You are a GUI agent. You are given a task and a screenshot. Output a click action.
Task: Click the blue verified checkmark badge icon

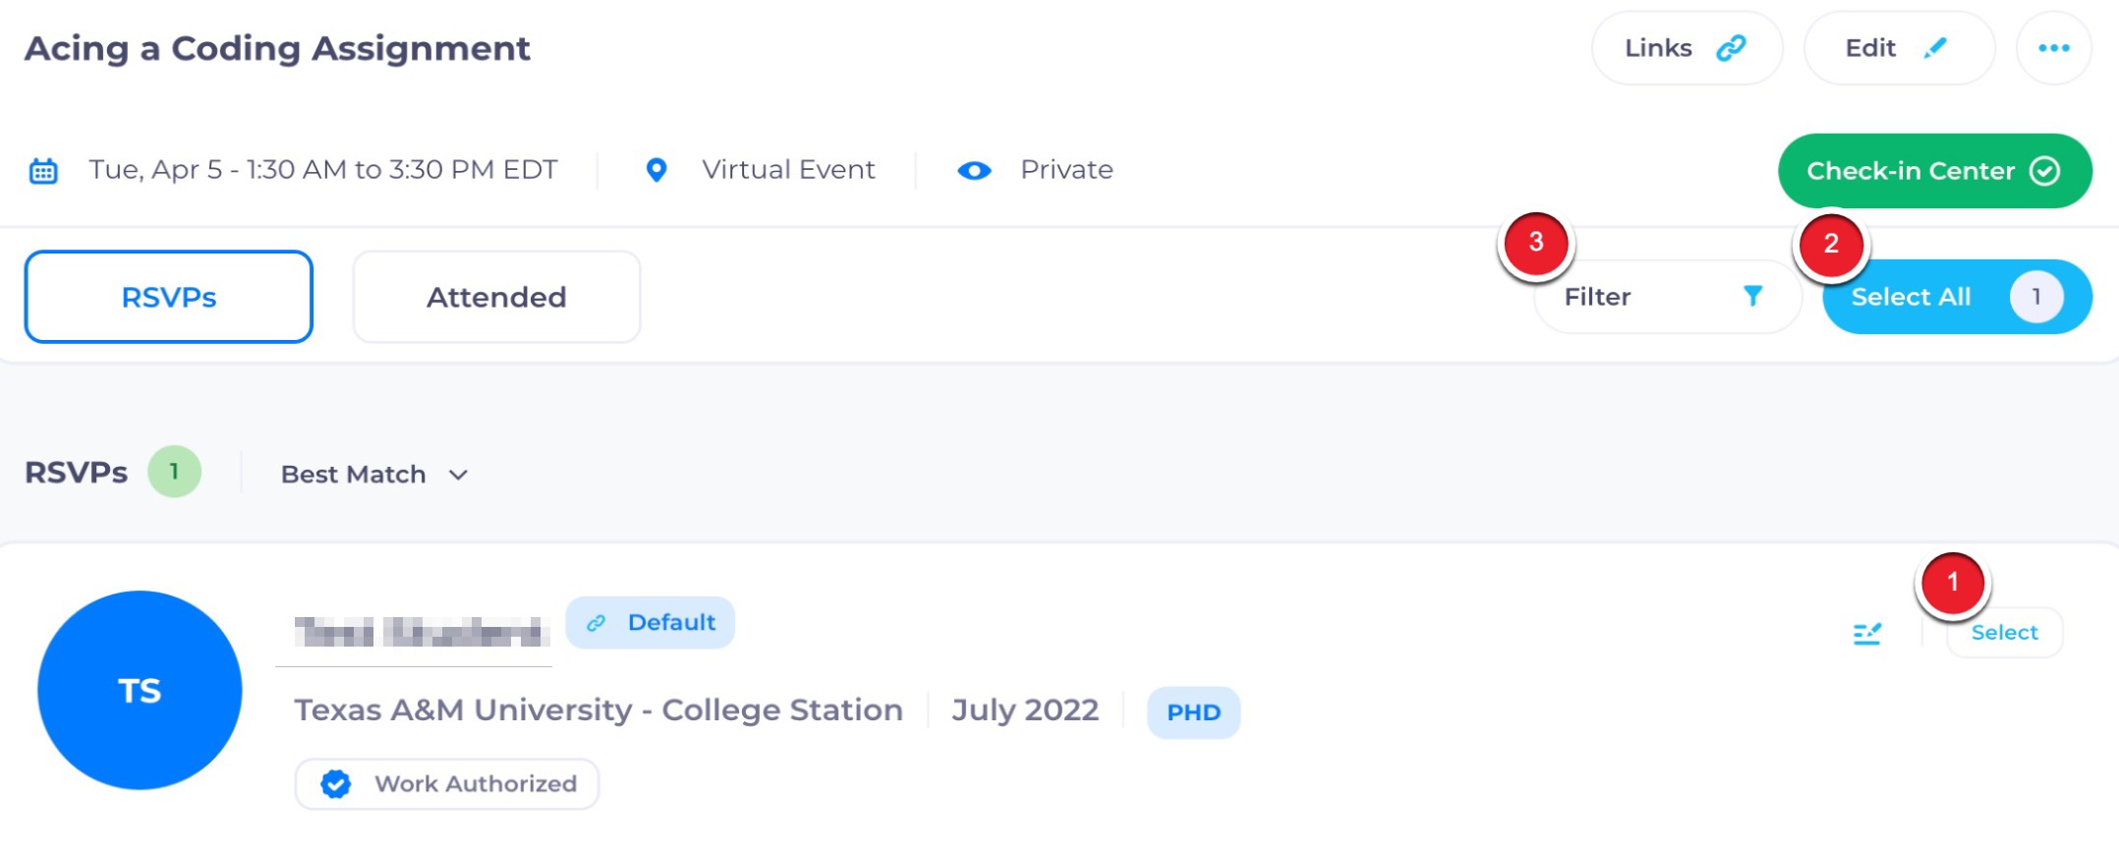336,784
